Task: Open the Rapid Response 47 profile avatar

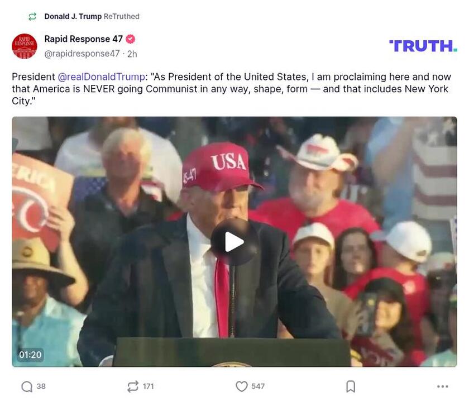Action: click(x=23, y=46)
